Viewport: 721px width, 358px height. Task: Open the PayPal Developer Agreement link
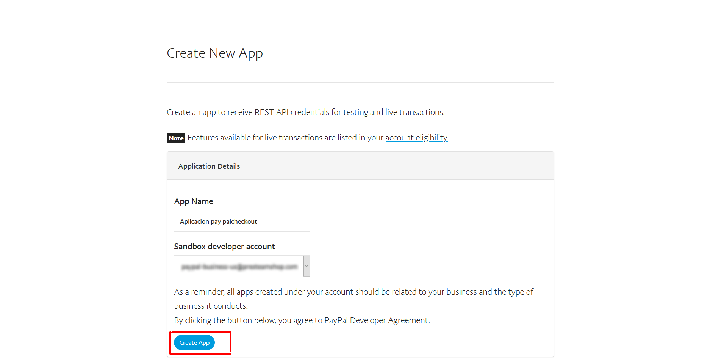click(376, 320)
